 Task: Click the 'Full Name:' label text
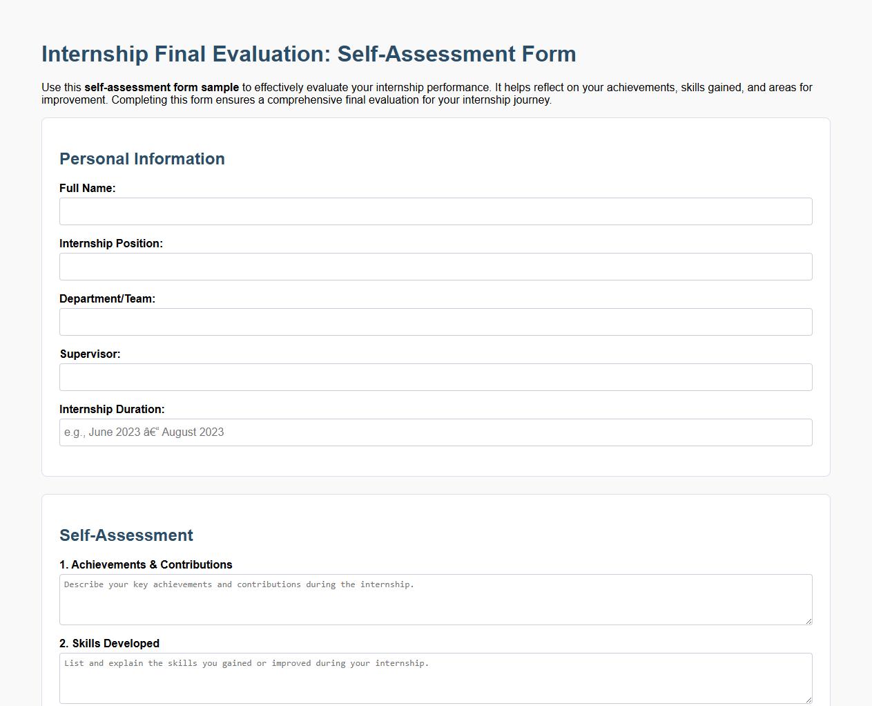tap(87, 188)
